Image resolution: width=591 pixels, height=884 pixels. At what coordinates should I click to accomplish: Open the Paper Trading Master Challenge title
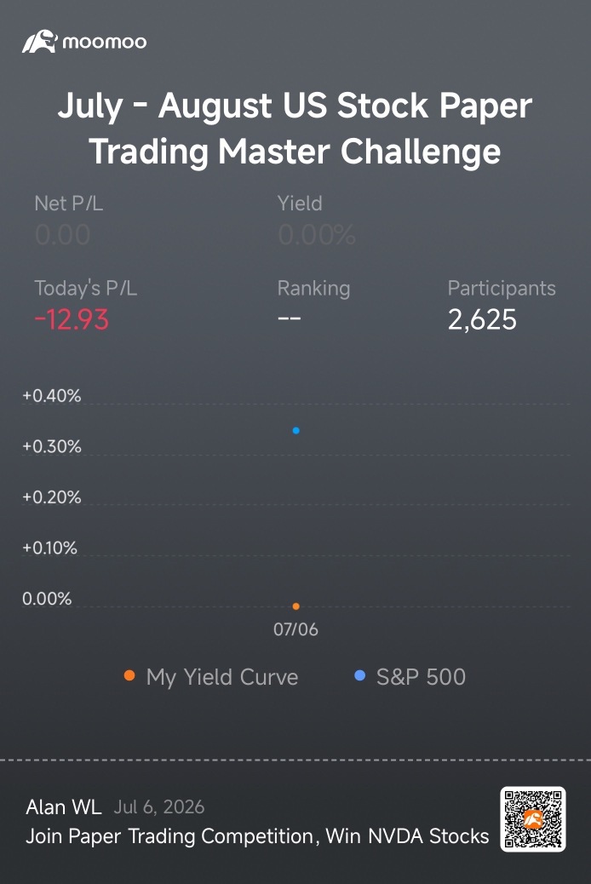click(x=295, y=129)
